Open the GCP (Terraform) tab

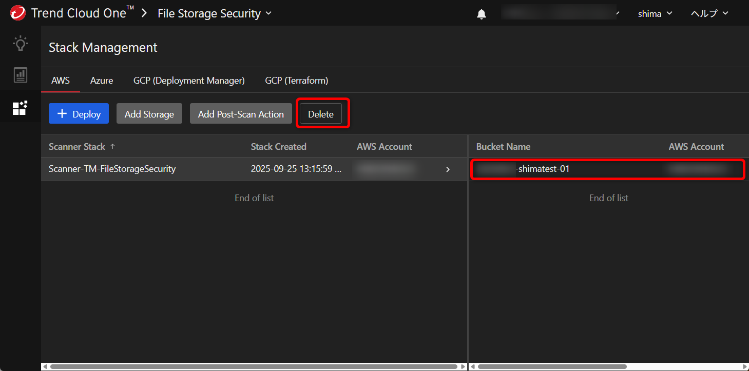pos(296,81)
